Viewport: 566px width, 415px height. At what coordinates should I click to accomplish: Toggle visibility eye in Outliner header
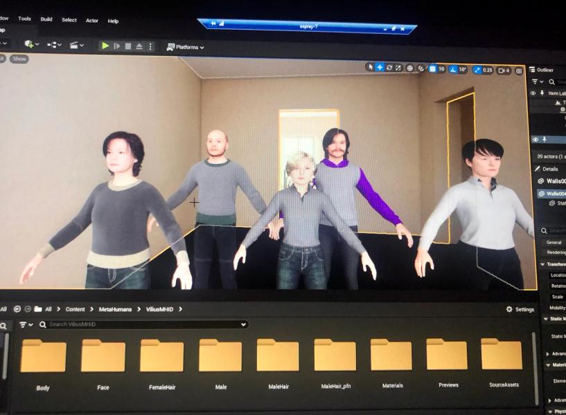[533, 93]
